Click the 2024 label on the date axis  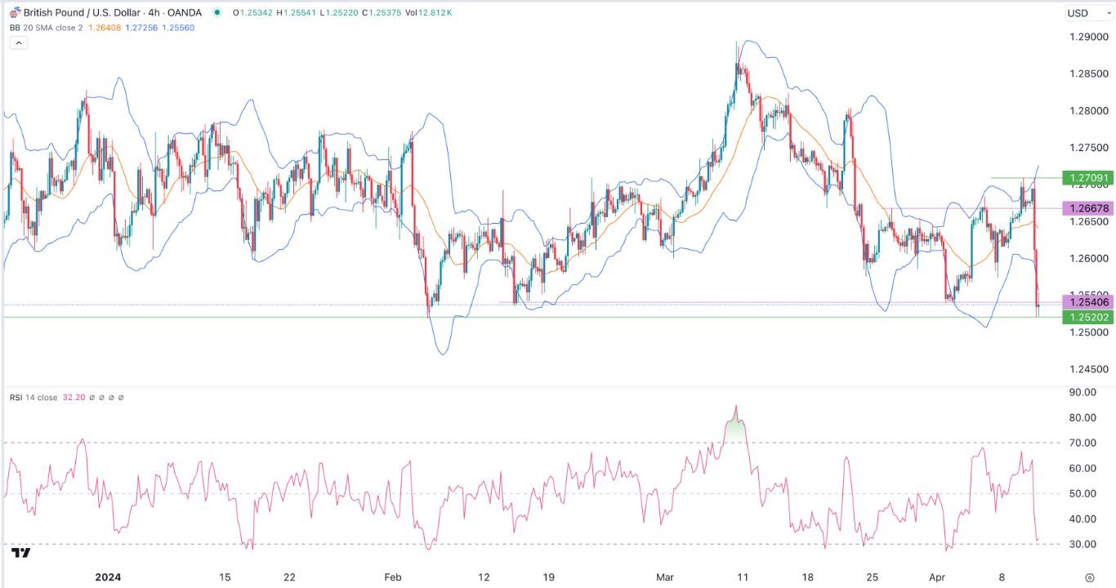[109, 577]
